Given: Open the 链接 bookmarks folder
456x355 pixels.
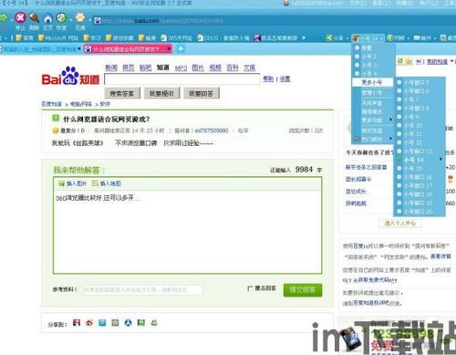Looking at the screenshot, I should [147, 38].
